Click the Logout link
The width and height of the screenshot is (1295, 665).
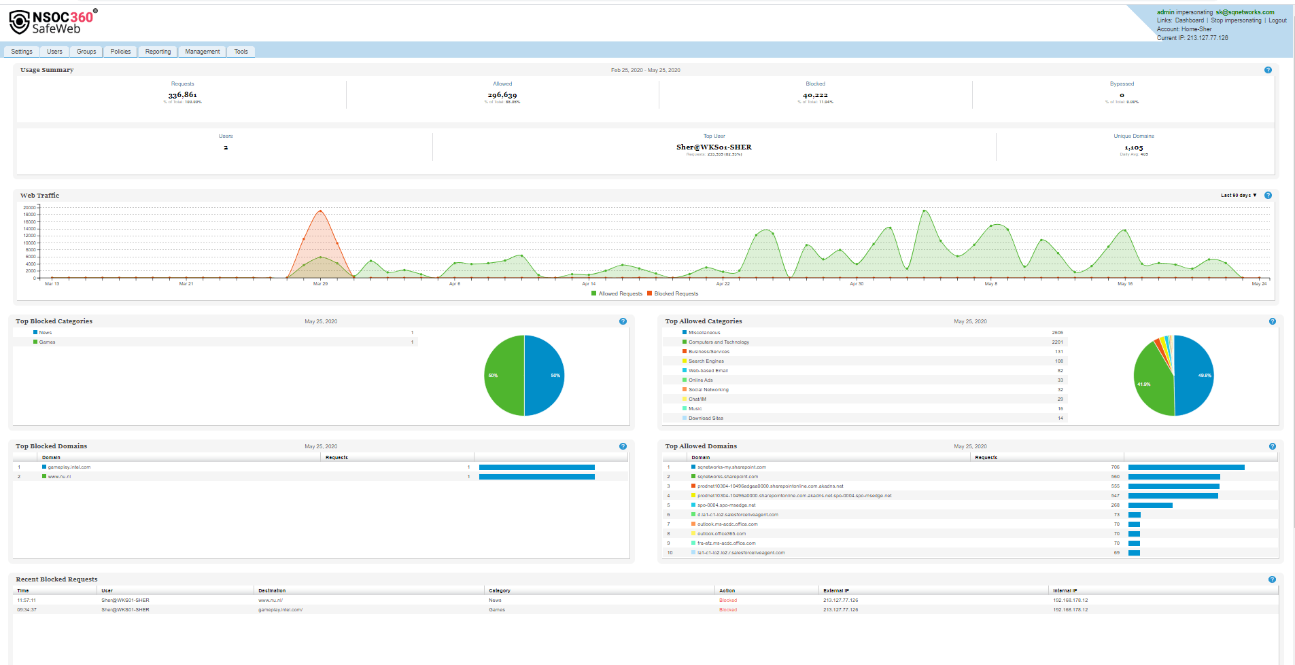coord(1277,20)
